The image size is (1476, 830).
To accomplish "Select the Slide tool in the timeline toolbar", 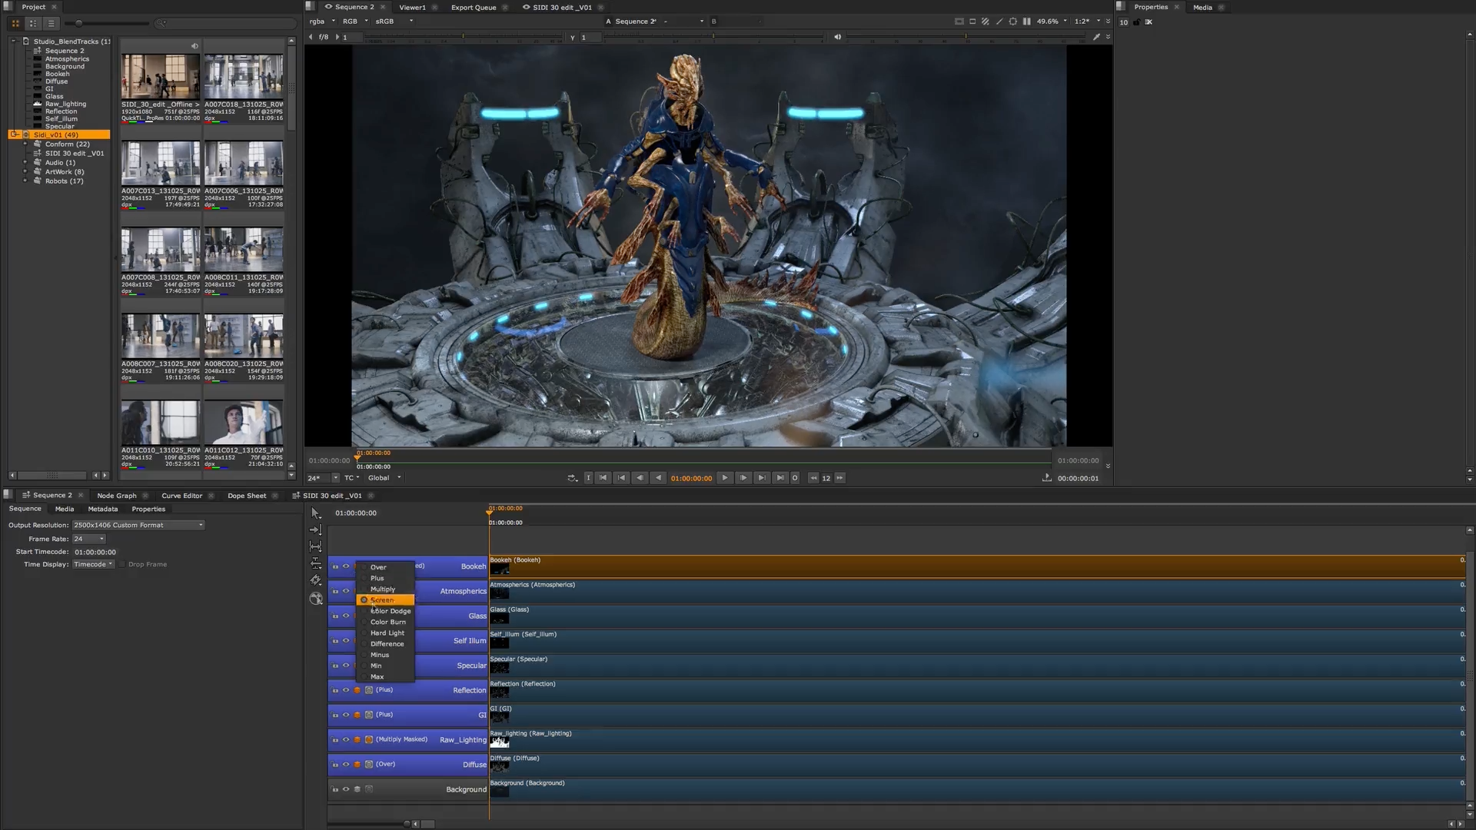I will pos(315,563).
